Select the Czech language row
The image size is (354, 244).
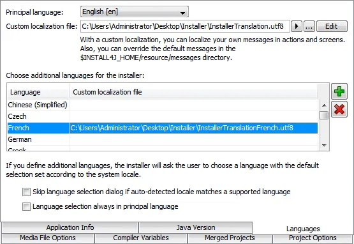point(163,116)
